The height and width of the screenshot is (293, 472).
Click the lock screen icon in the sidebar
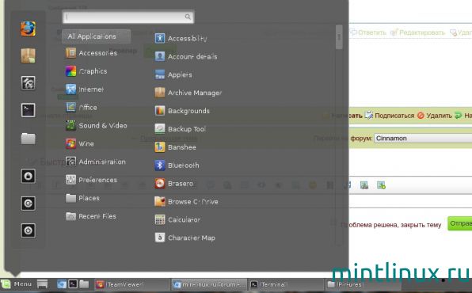coord(28,176)
